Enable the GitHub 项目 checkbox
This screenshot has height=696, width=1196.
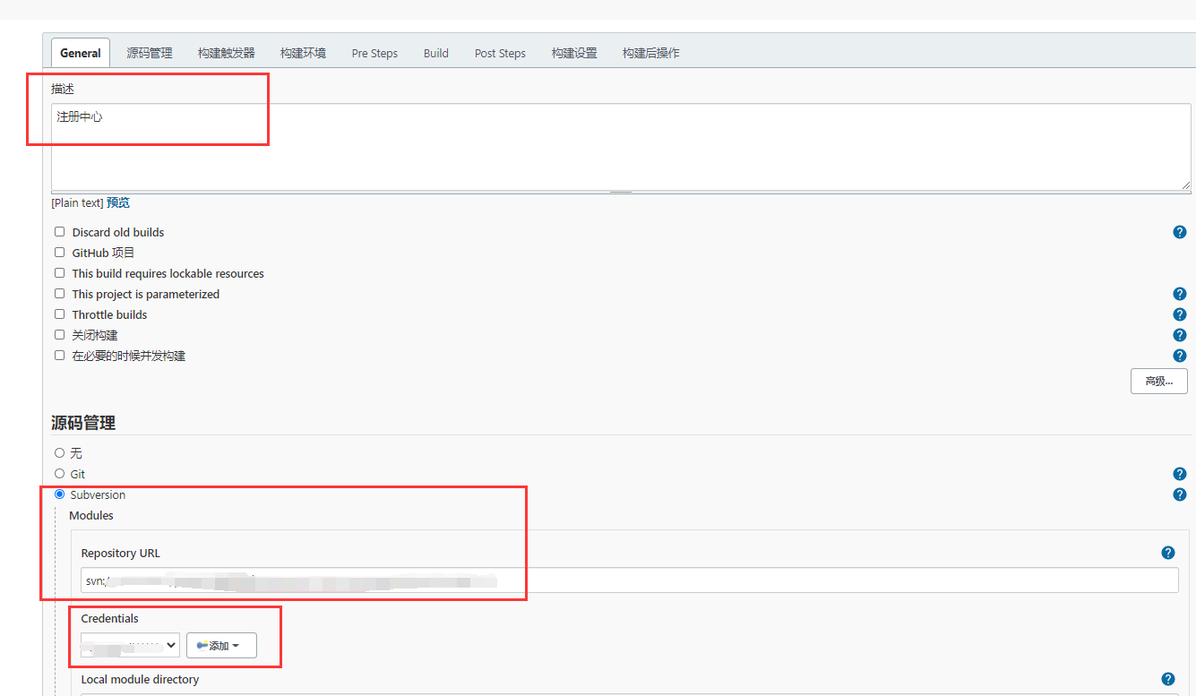pos(59,252)
